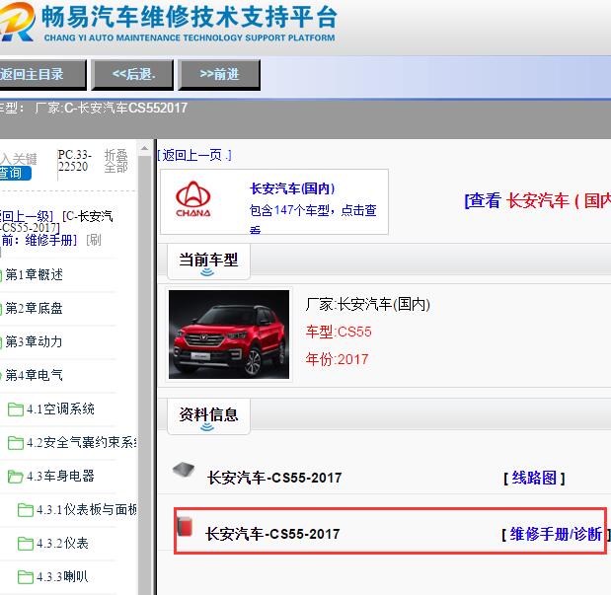Click 当前: 维修手册 link in sidebar
The height and width of the screenshot is (595, 611).
click(x=38, y=241)
